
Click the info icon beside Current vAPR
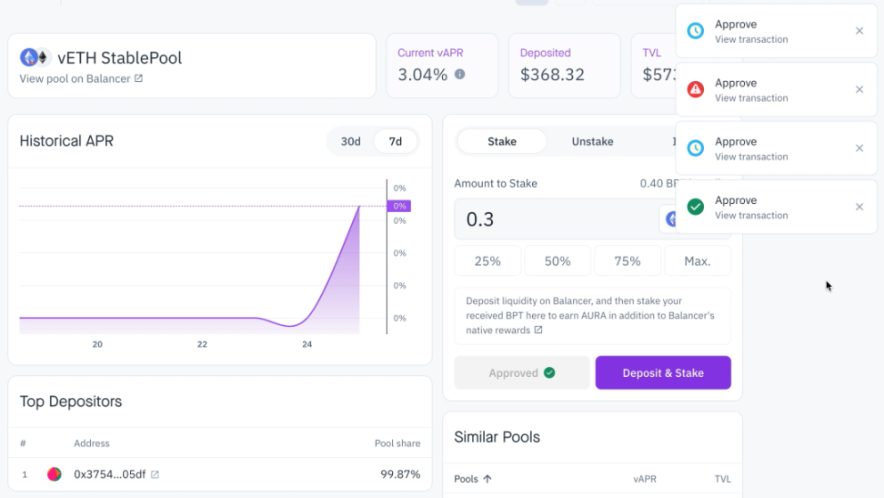pyautogui.click(x=459, y=75)
